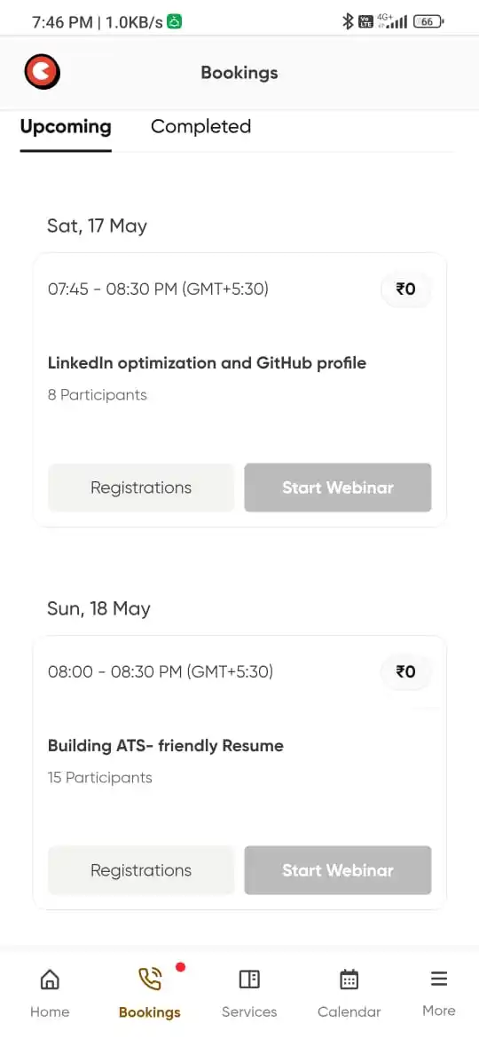Image resolution: width=479 pixels, height=1039 pixels.
Task: Open Building ATS- friendly Resume booking title
Action: click(165, 746)
